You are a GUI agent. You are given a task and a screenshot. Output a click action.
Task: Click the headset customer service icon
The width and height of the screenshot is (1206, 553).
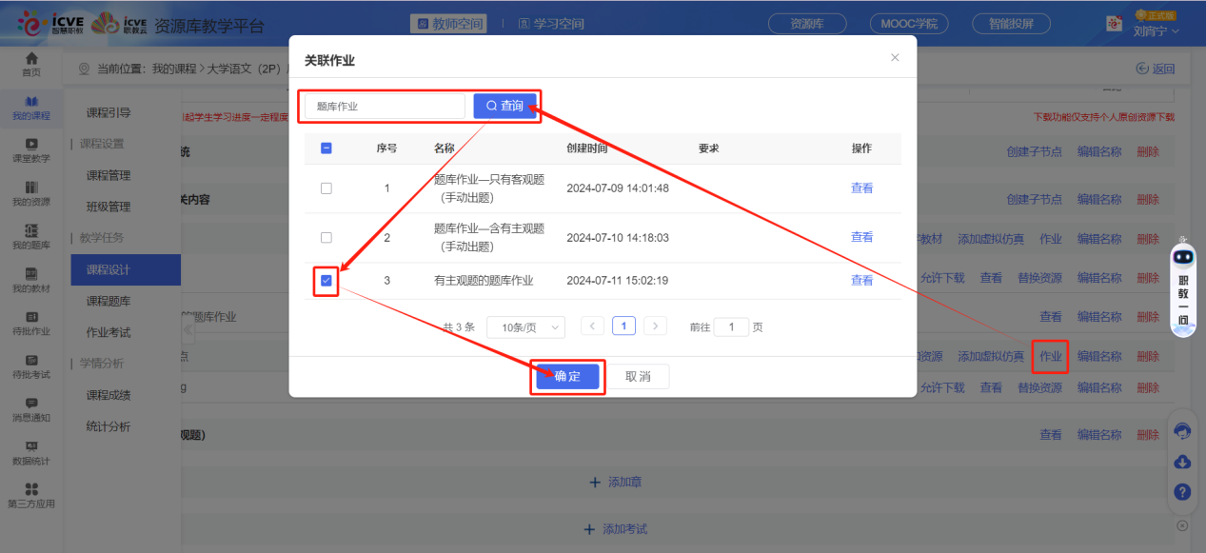point(1182,431)
